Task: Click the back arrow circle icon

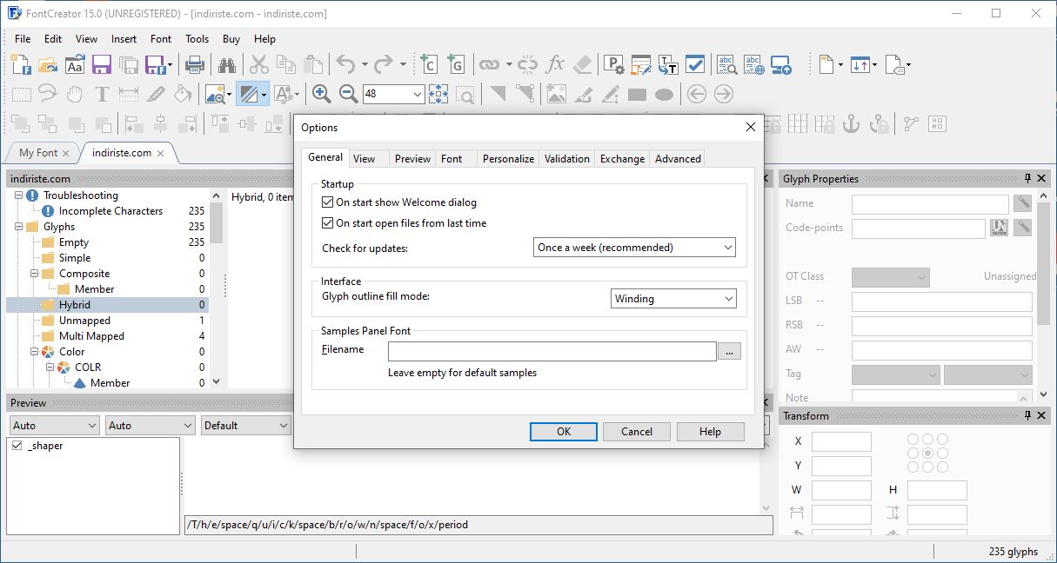Action: click(x=696, y=94)
